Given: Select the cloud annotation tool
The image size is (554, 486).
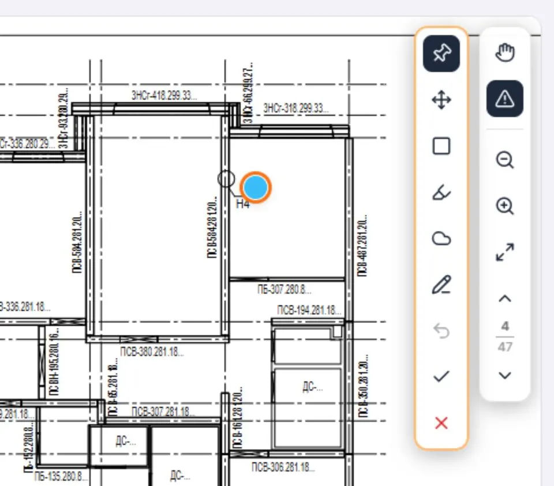Looking at the screenshot, I should [x=441, y=238].
